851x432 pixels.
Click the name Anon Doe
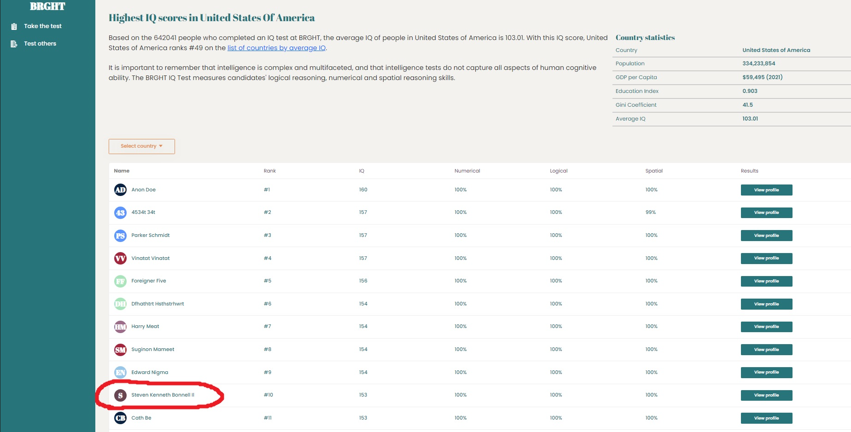[144, 190]
